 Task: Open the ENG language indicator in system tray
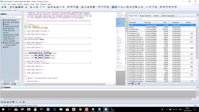pyautogui.click(x=180, y=110)
